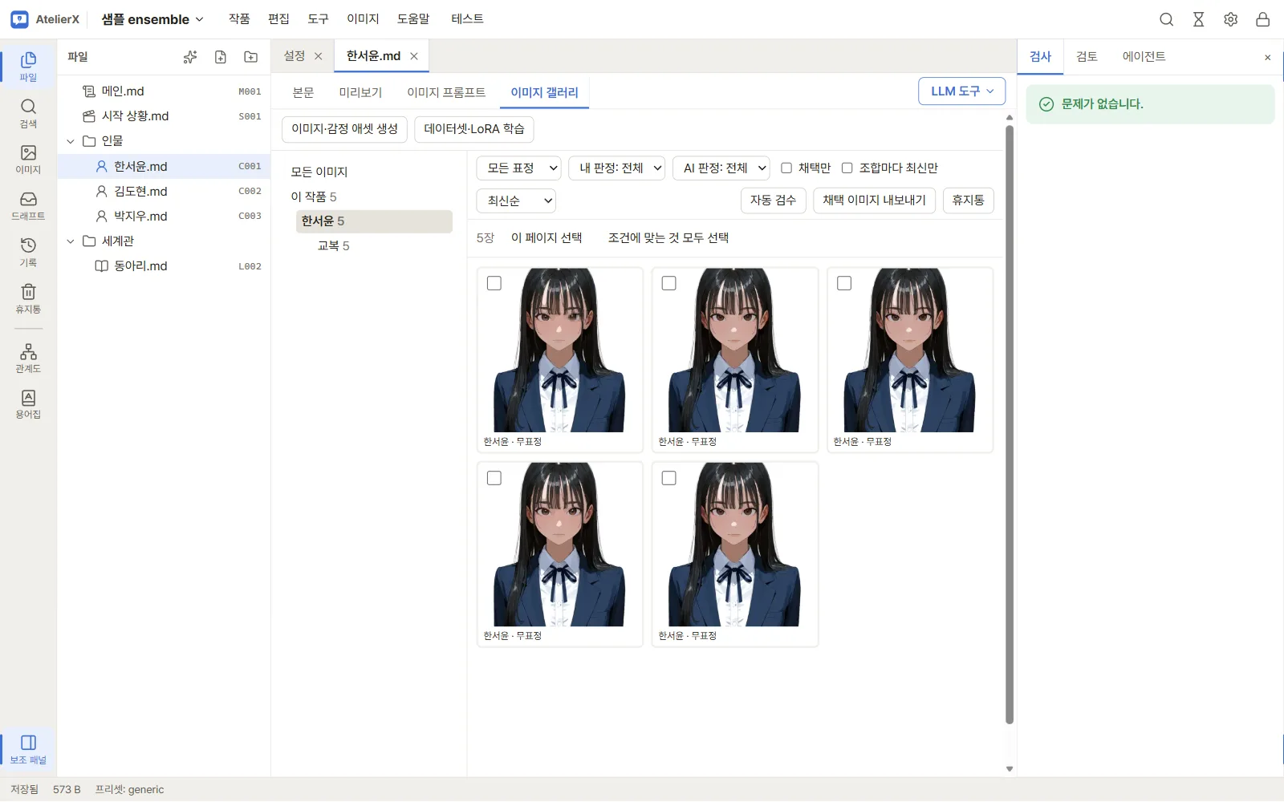This screenshot has height=802, width=1284.
Task: Collapse the 인물 folder
Action: (x=71, y=141)
